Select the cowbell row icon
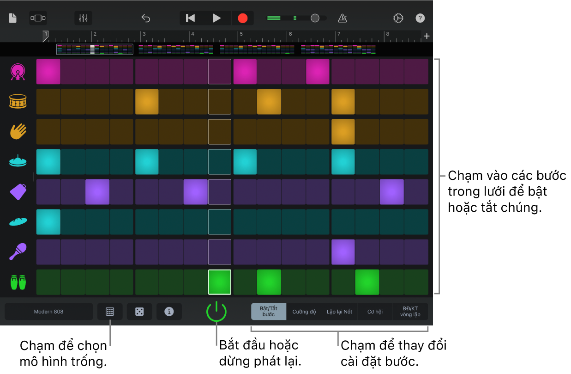Image resolution: width=571 pixels, height=374 pixels. (18, 191)
